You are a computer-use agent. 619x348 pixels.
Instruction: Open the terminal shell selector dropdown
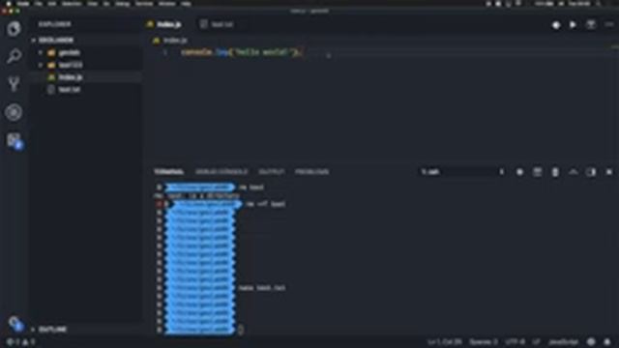[x=462, y=172]
